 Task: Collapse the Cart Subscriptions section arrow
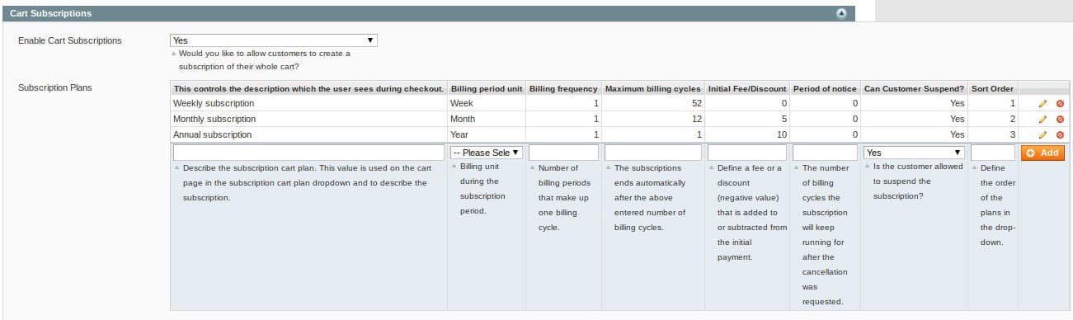tap(841, 13)
